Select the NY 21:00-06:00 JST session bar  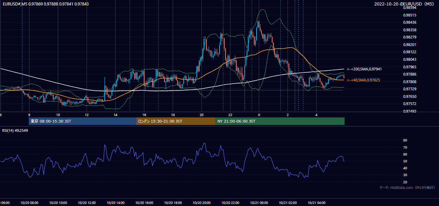(x=280, y=121)
